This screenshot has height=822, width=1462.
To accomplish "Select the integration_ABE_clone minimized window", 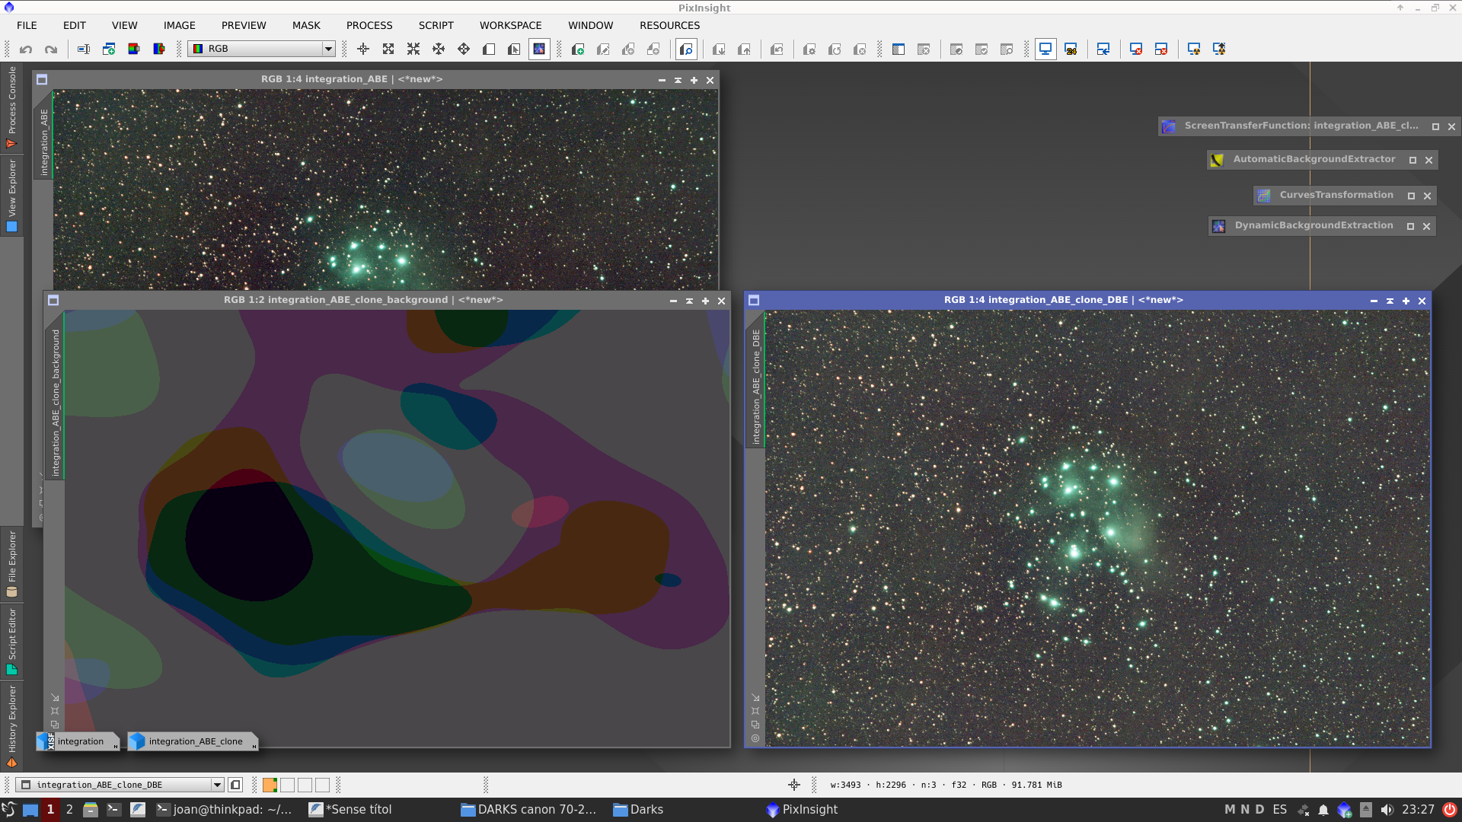I will pos(193,741).
